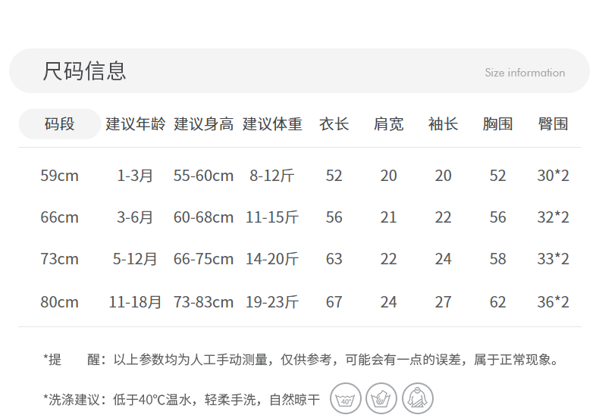Viewport: 599px width, 415px height.
Task: Click the 11-18月 age cell
Action: click(x=135, y=302)
